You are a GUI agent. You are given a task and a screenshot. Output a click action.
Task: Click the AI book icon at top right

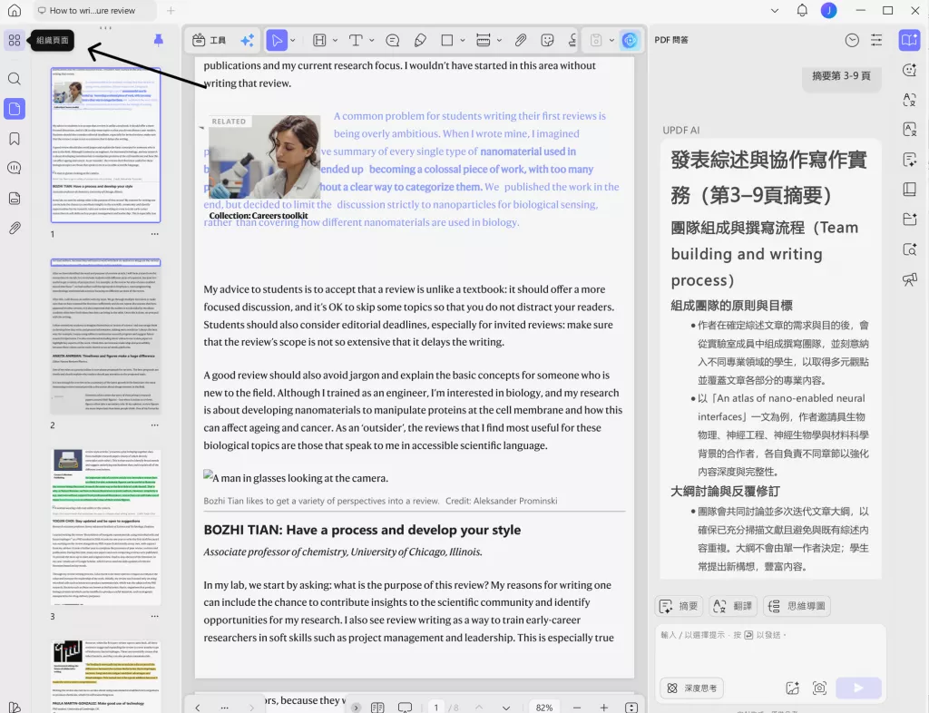coord(909,40)
